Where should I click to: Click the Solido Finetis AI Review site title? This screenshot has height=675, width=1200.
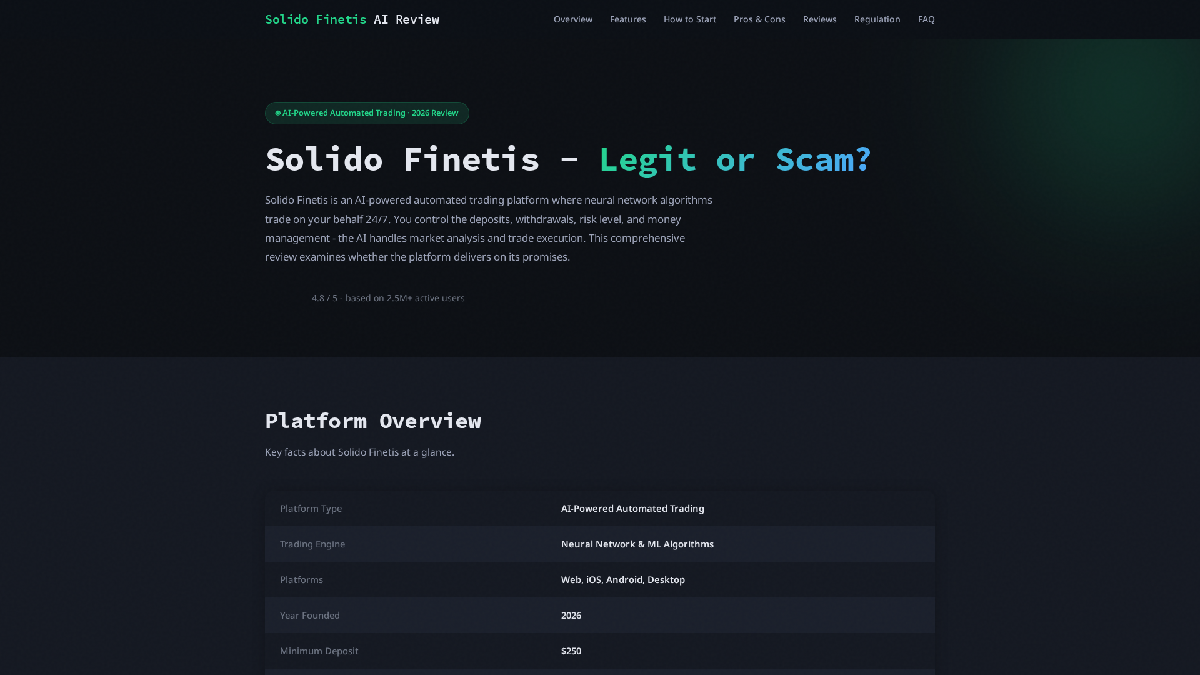(x=352, y=19)
